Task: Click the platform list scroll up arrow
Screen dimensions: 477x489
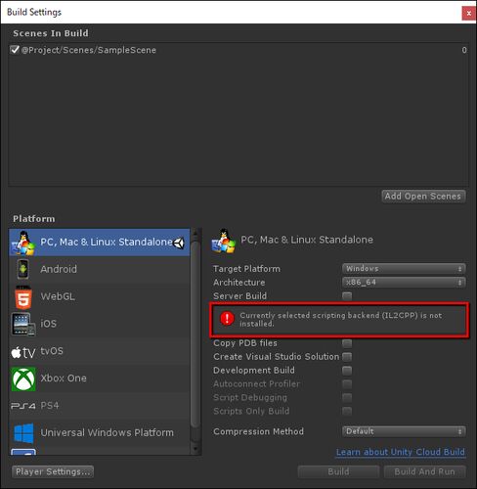Action: 195,233
